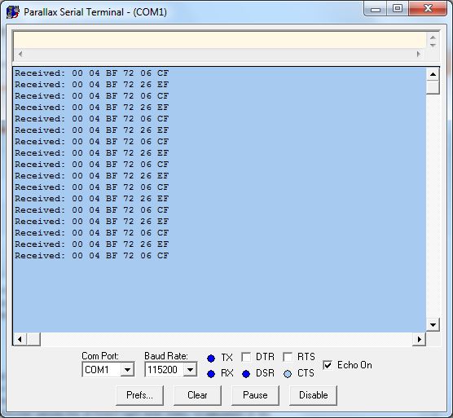Screen dimensions: 453x418
Task: Click the receive pane scroll down arrow
Action: (x=433, y=324)
